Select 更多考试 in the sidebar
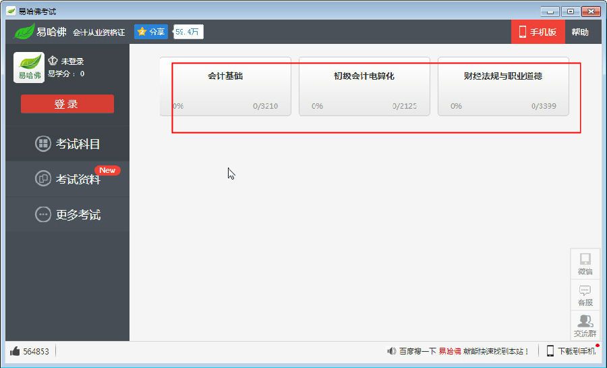 tap(67, 214)
